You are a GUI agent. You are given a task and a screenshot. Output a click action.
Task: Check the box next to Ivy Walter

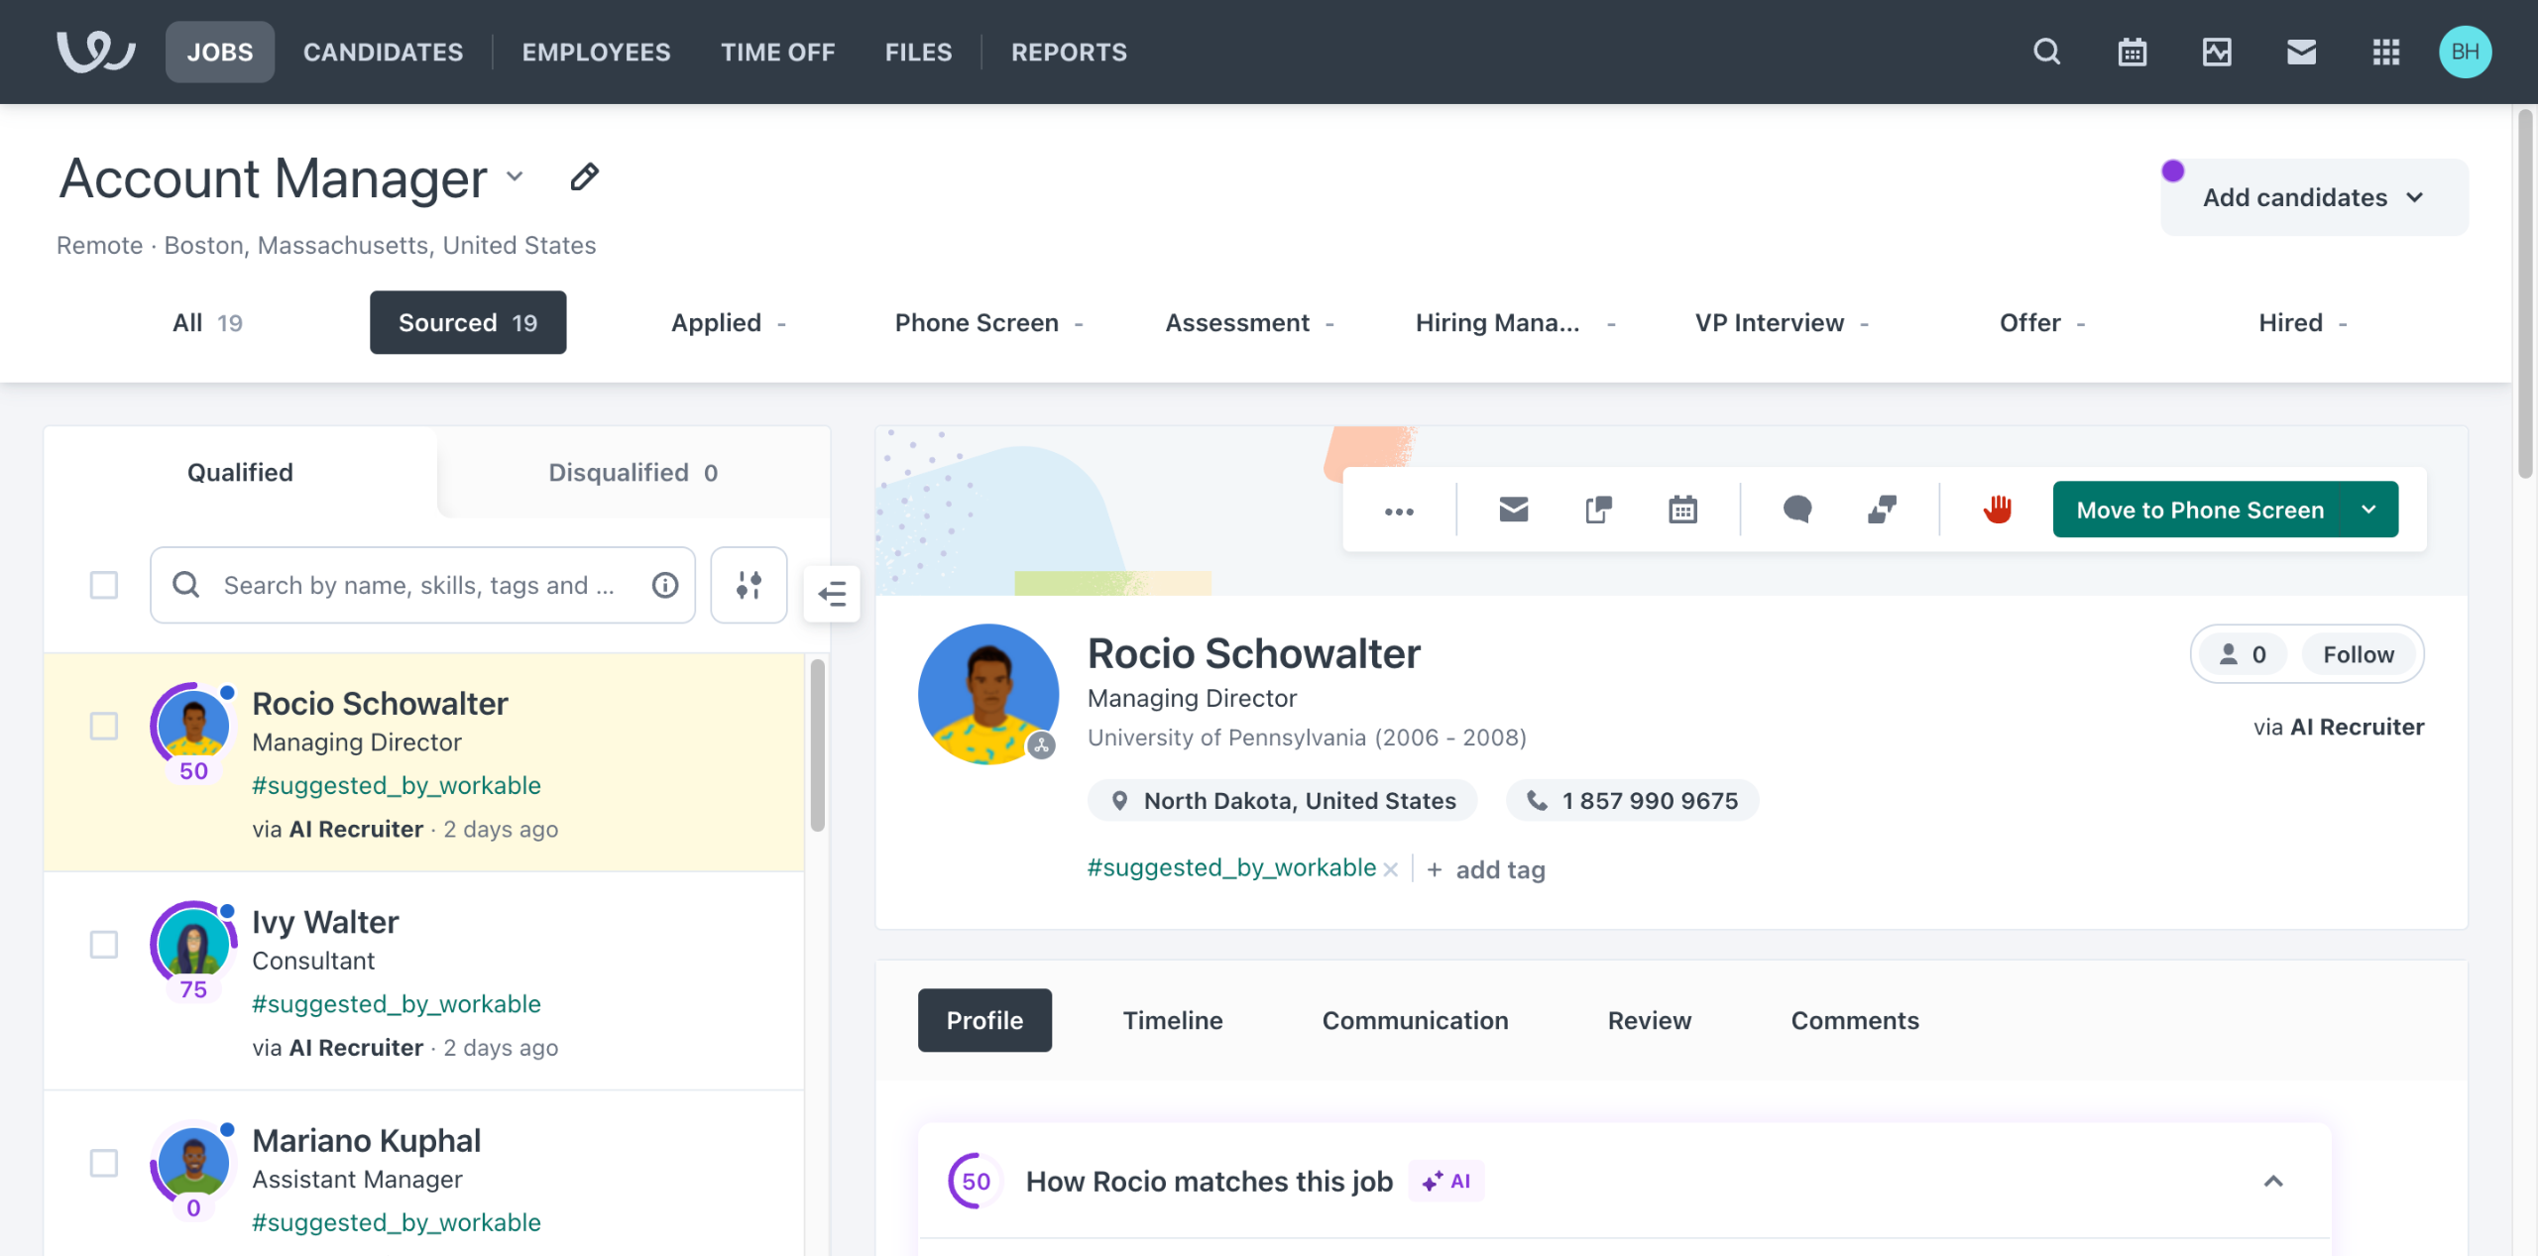[x=104, y=944]
